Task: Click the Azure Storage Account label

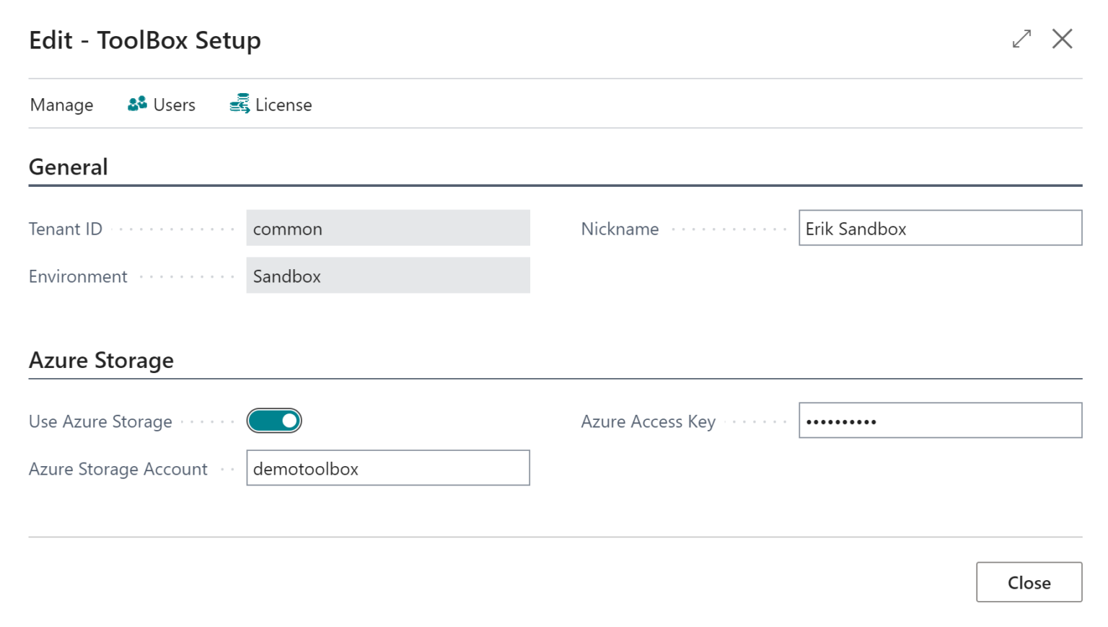Action: 118,469
